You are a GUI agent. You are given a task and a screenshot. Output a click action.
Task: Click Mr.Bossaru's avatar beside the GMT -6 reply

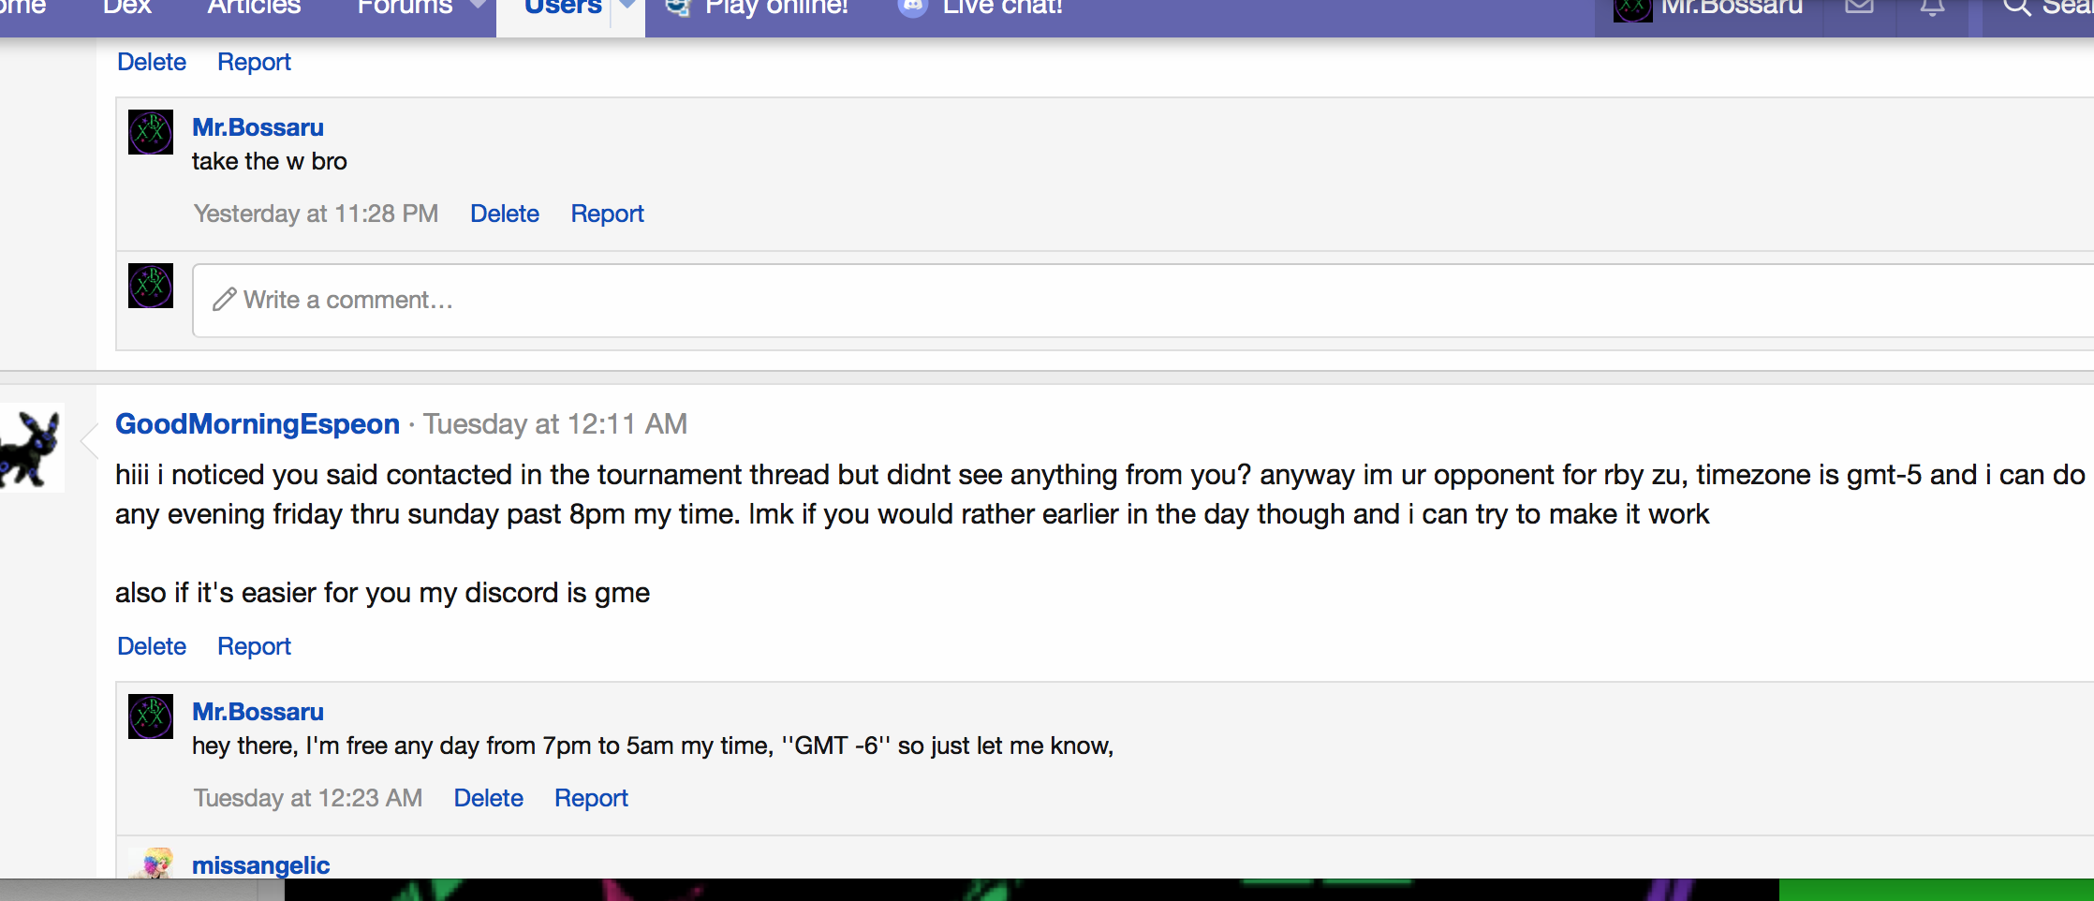coord(151,716)
